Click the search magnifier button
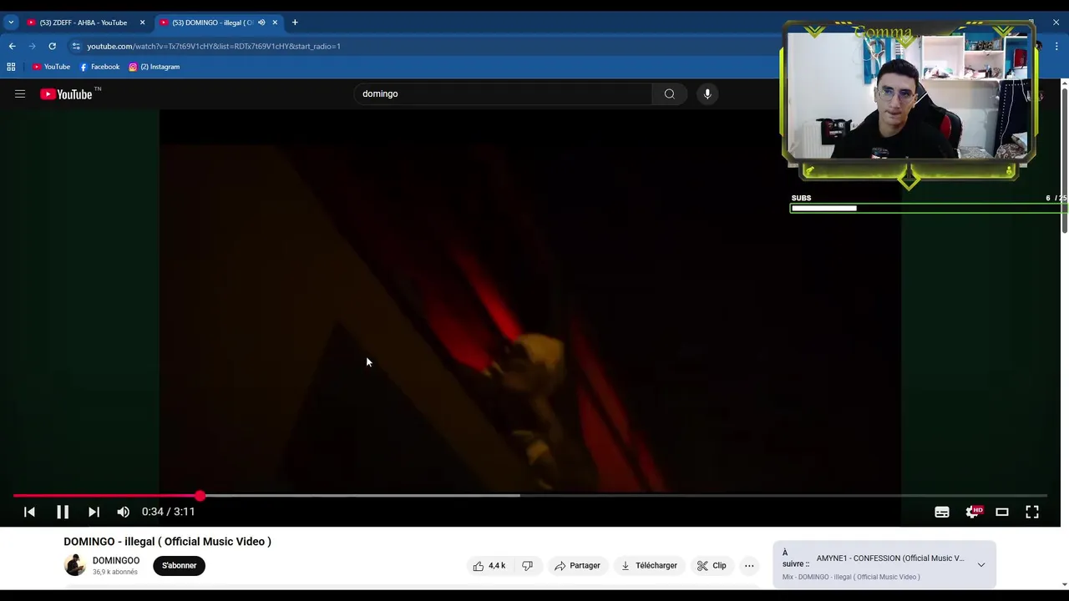Image resolution: width=1069 pixels, height=601 pixels. pyautogui.click(x=669, y=94)
